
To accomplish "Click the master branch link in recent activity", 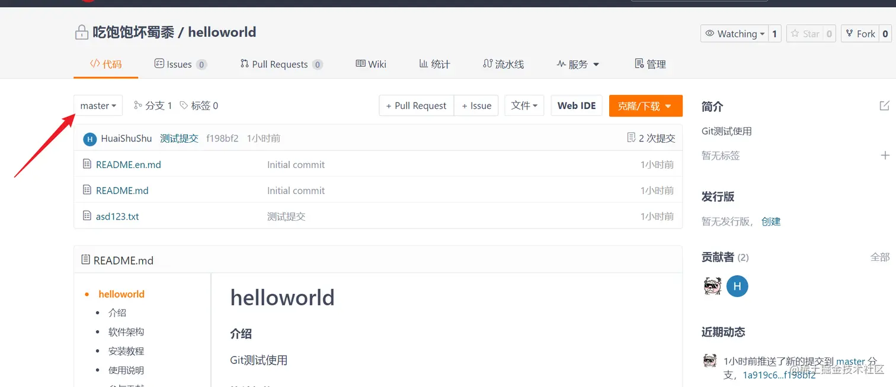I will tap(850, 362).
